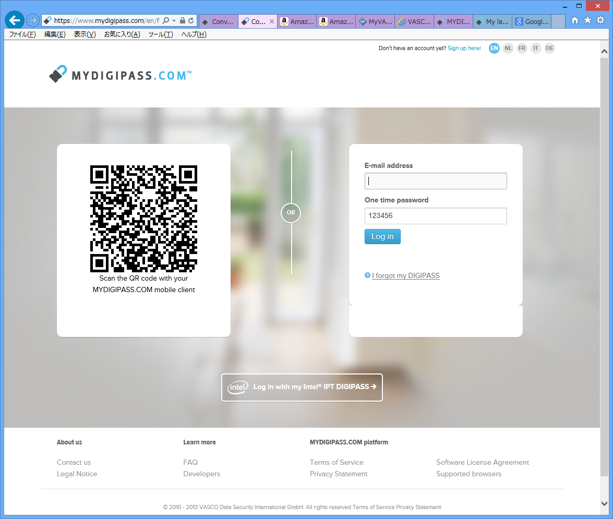Switch to the 'MYDI...' tab

coord(453,21)
